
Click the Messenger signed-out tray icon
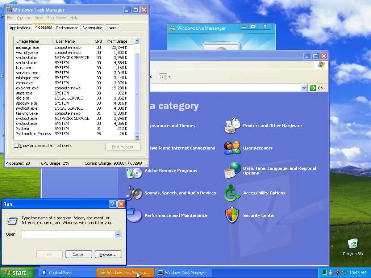pyautogui.click(x=331, y=273)
